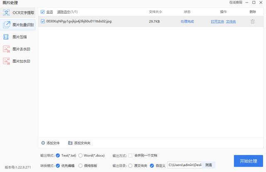The height and width of the screenshot is (172, 266).
Task: Click version number 版本号:1.22.9.271
Action: pos(18,167)
